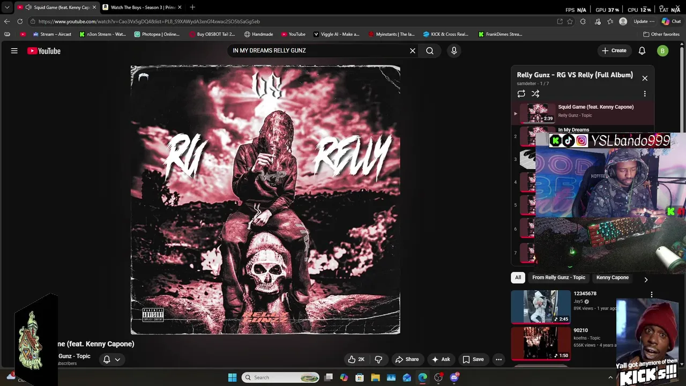This screenshot has width=686, height=386.
Task: Dislike the video with thumbs down
Action: point(378,359)
